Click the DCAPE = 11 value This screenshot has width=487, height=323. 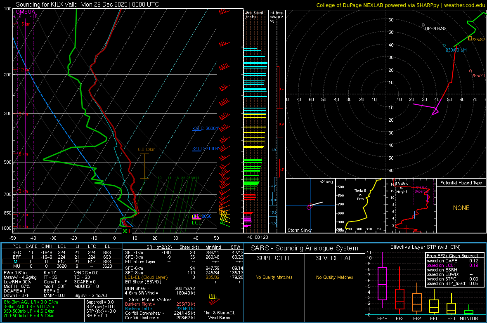[x=16, y=291]
